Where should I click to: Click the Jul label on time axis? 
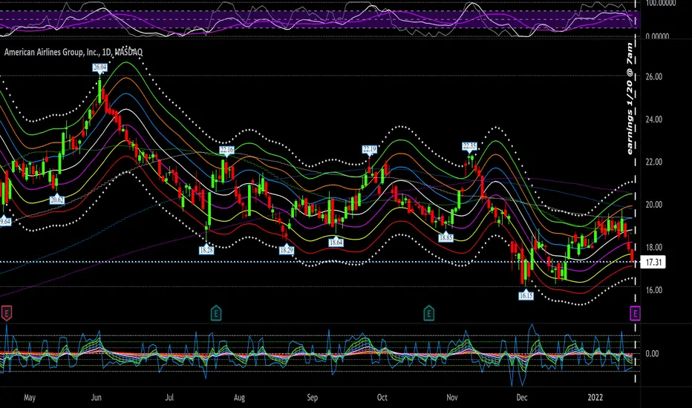[169, 398]
